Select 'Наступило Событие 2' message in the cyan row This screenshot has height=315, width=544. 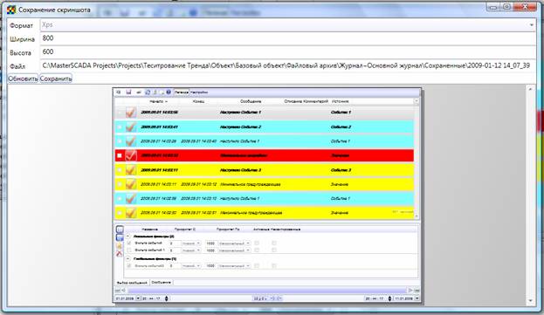(x=240, y=127)
